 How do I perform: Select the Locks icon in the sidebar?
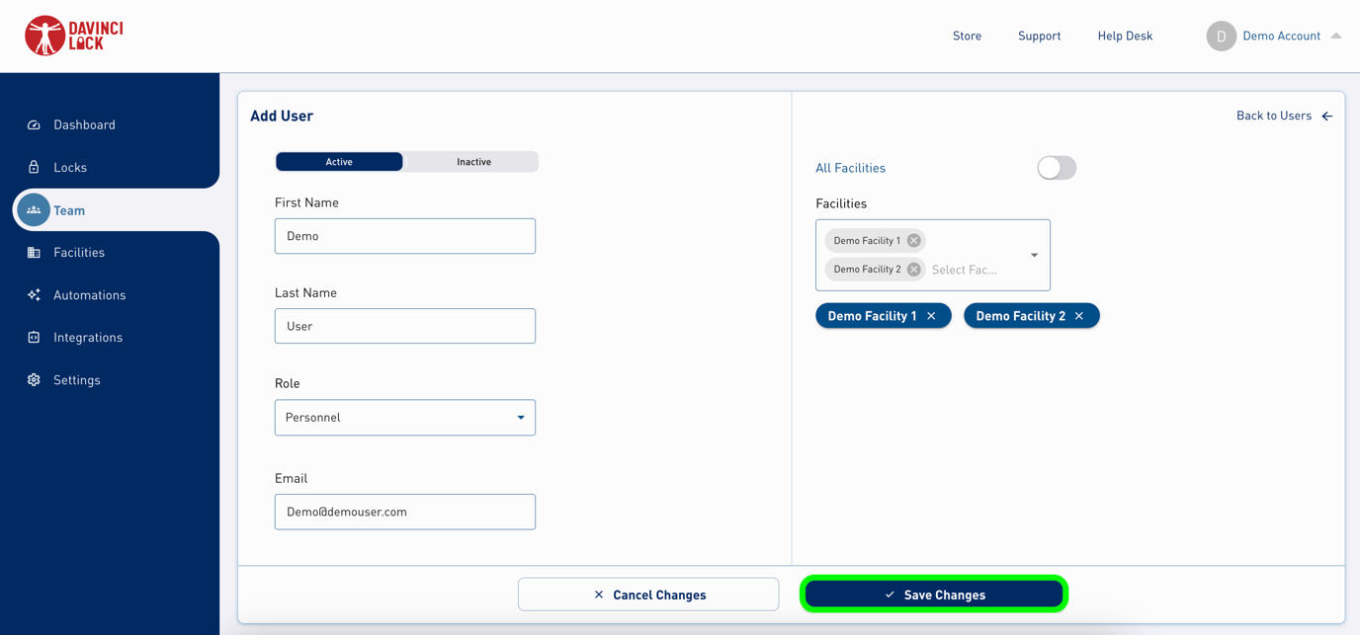point(34,167)
